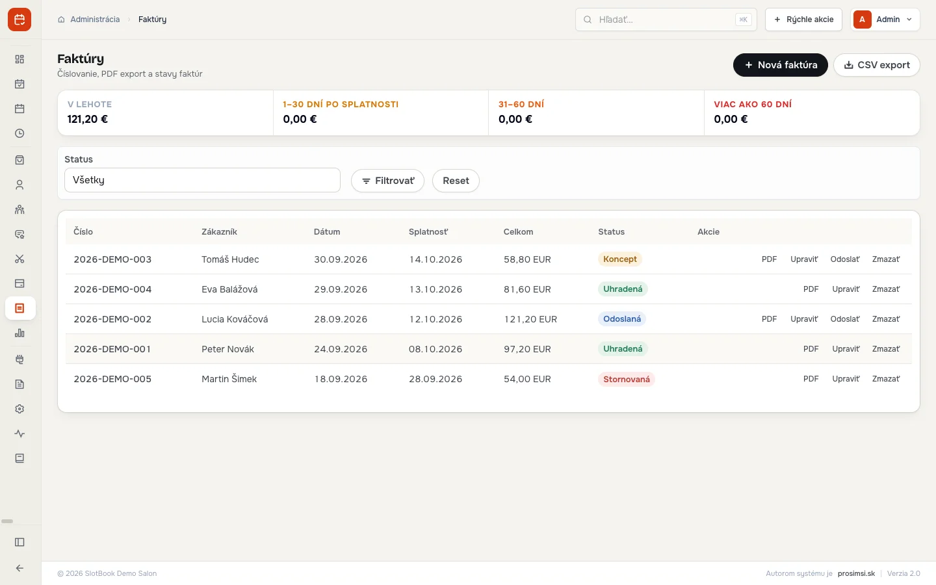Open the credit card icon in sidebar

[x=19, y=283]
